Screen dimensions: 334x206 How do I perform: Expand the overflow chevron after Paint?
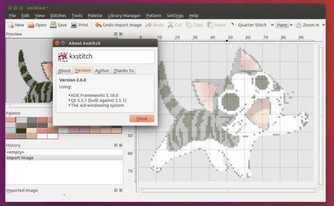[291, 25]
